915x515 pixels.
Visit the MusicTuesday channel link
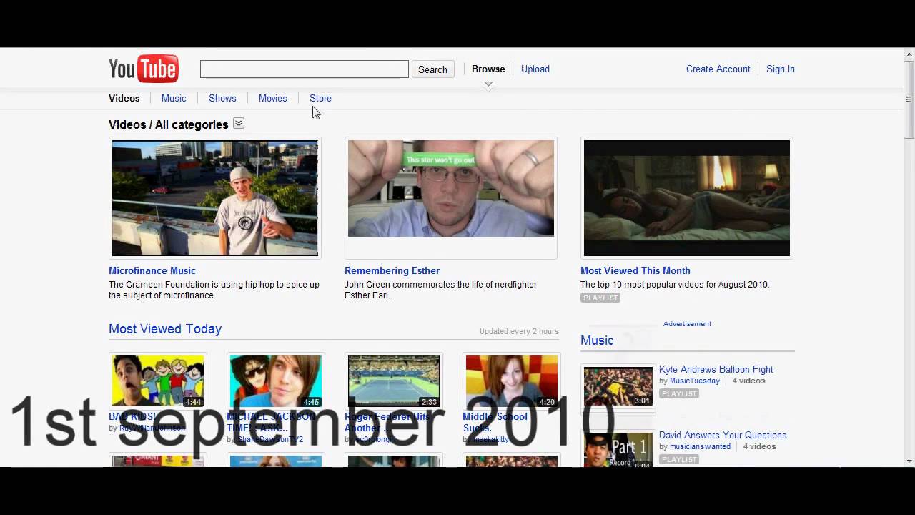tap(695, 381)
